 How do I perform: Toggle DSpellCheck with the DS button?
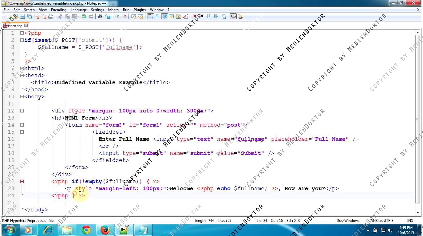[233, 17]
